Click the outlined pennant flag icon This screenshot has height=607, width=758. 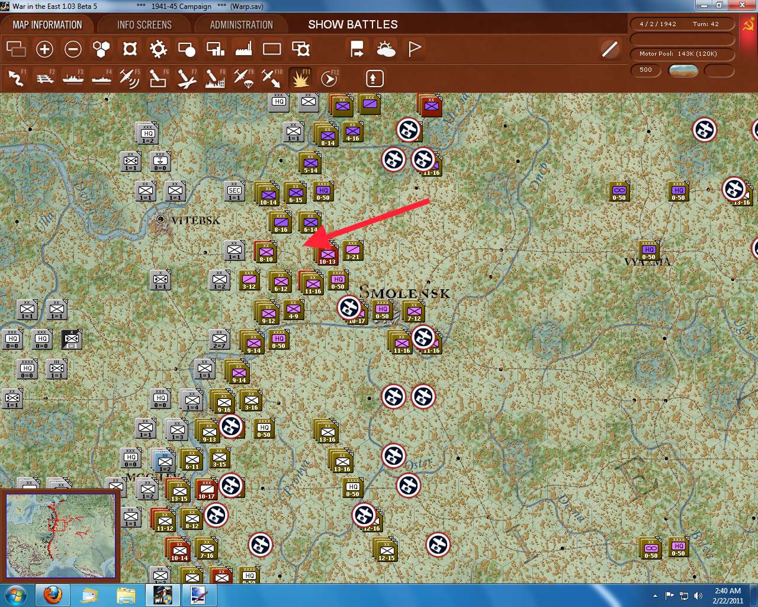click(x=415, y=49)
